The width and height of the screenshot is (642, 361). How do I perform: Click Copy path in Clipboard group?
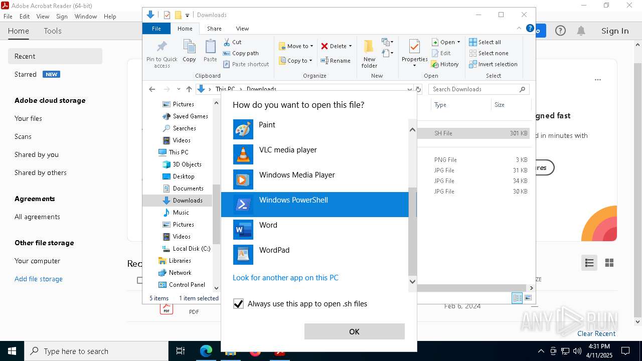(241, 53)
